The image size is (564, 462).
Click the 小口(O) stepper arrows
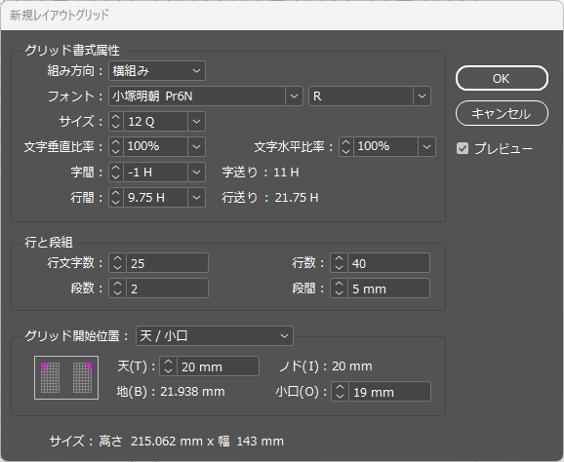coord(340,392)
